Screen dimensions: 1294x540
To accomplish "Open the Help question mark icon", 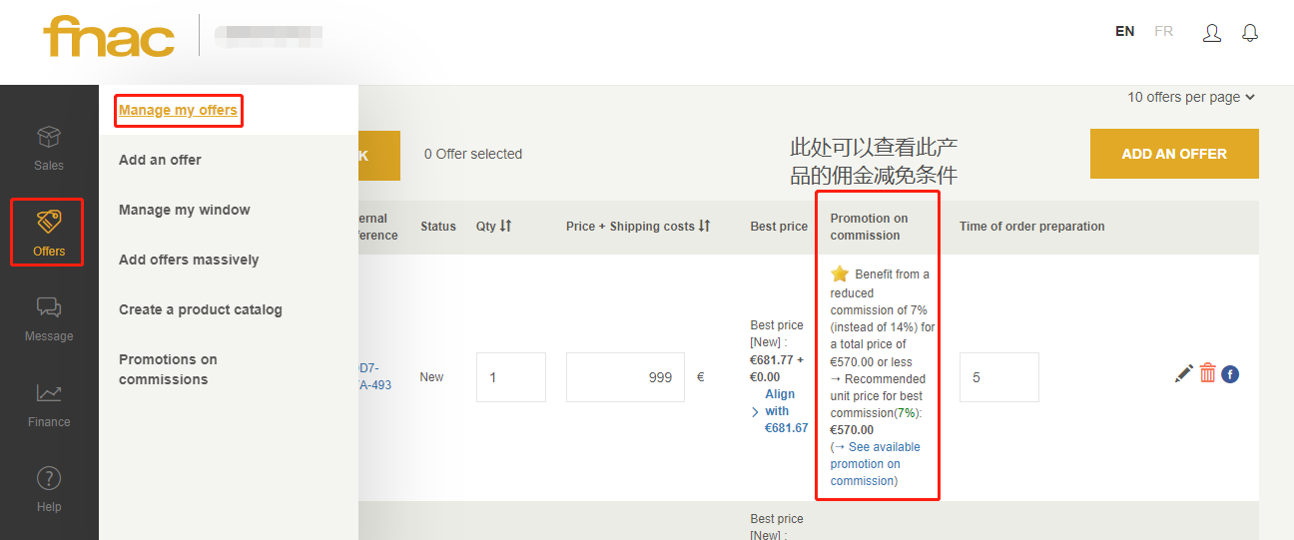I will point(49,479).
